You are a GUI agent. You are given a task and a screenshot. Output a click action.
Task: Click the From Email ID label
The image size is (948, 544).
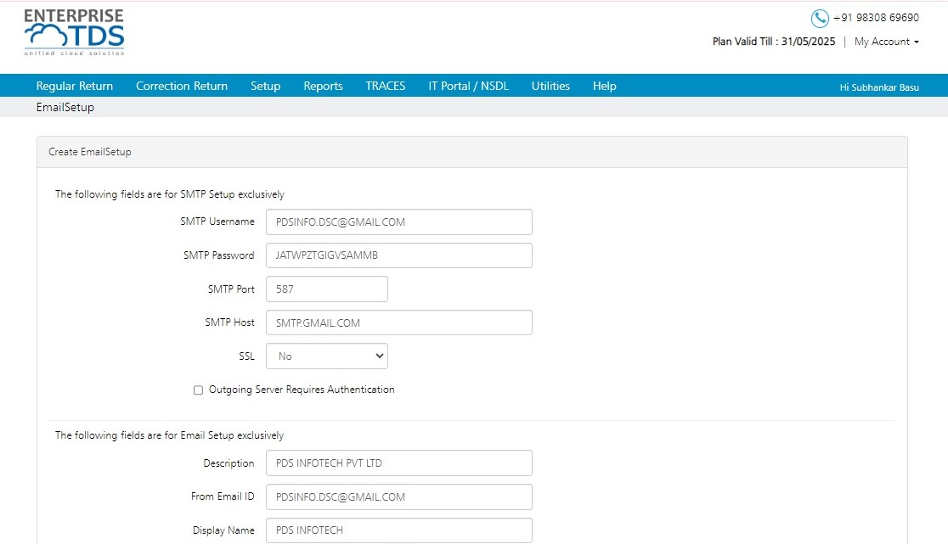223,496
